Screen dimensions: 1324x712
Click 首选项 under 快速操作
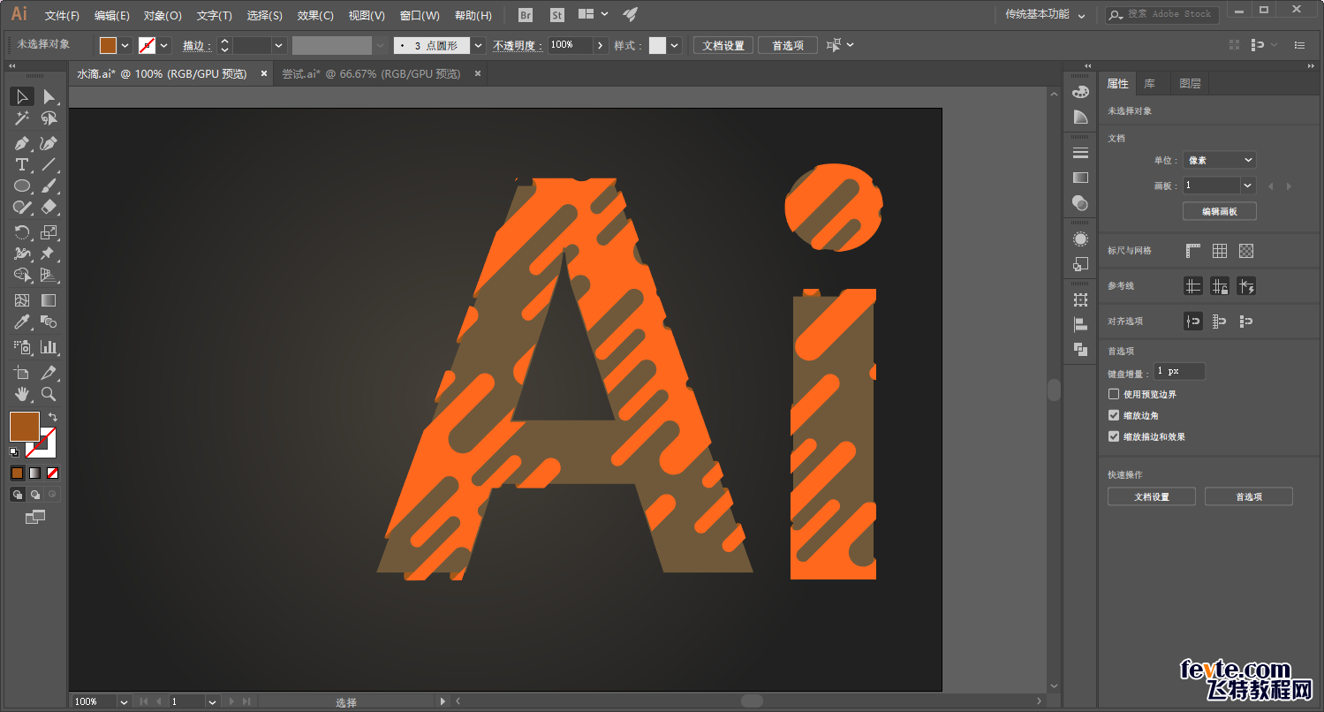(1248, 496)
